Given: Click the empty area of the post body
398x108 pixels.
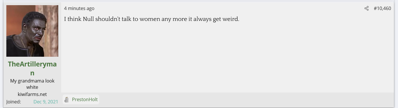Looking at the screenshot, I should click(x=227, y=57).
